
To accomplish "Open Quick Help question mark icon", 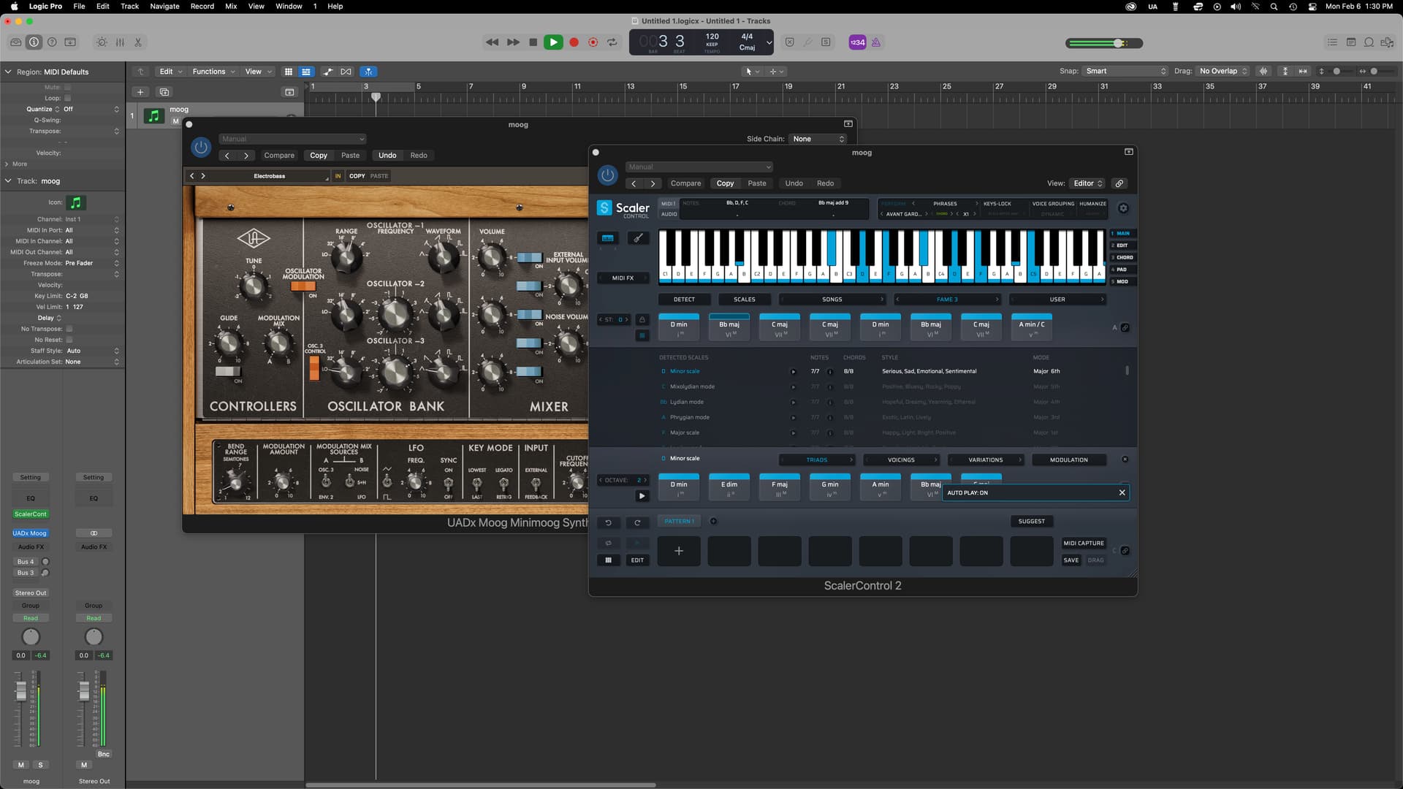I will tap(52, 42).
